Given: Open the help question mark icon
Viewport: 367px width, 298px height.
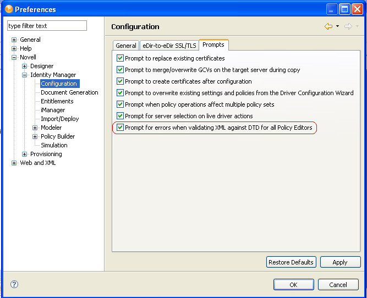Looking at the screenshot, I should pos(14,284).
